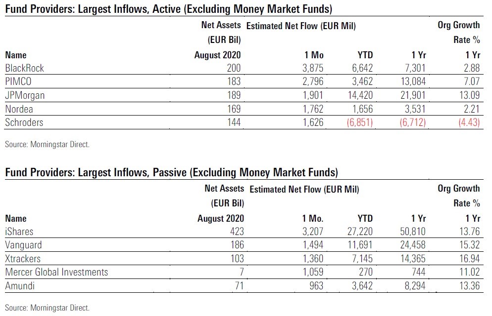
Task: Select the Nordea fund provider name
Action: coord(18,109)
